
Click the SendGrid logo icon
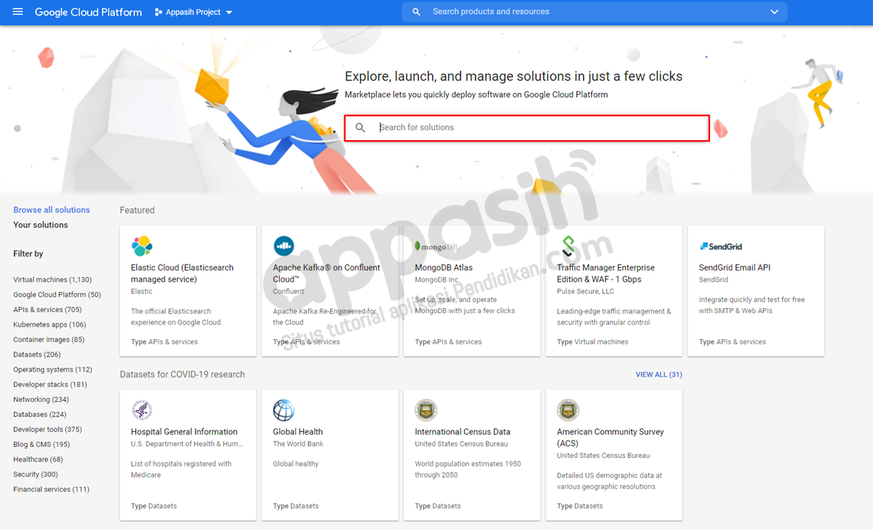tap(720, 246)
